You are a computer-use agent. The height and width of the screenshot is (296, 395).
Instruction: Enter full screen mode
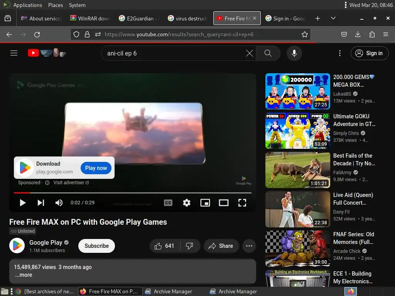pyautogui.click(x=242, y=203)
